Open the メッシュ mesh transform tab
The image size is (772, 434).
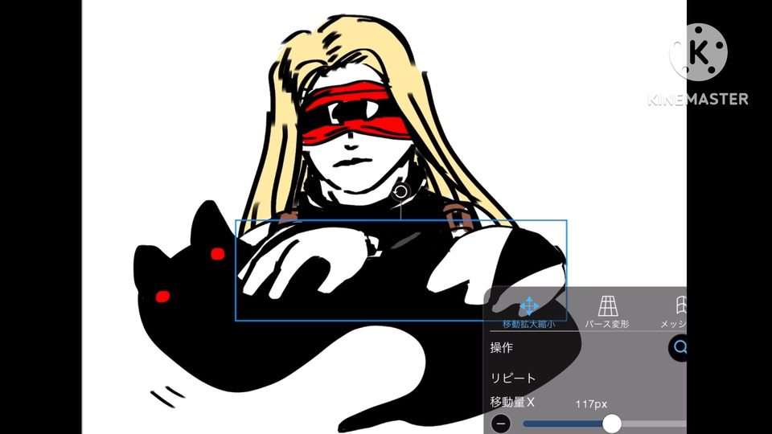point(674,313)
